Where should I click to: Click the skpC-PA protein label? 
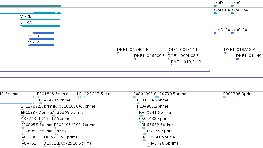point(240,30)
